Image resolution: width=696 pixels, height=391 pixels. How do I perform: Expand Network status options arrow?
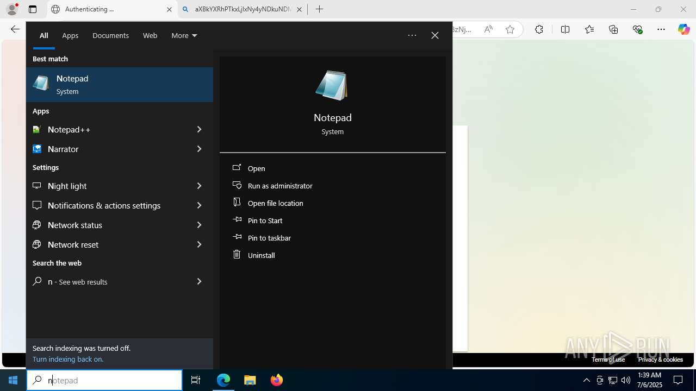tap(199, 225)
